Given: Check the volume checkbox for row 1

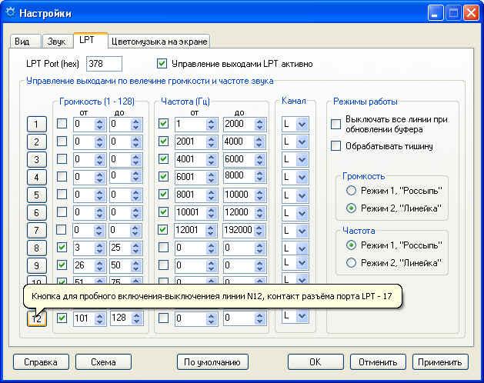Looking at the screenshot, I should pos(62,124).
